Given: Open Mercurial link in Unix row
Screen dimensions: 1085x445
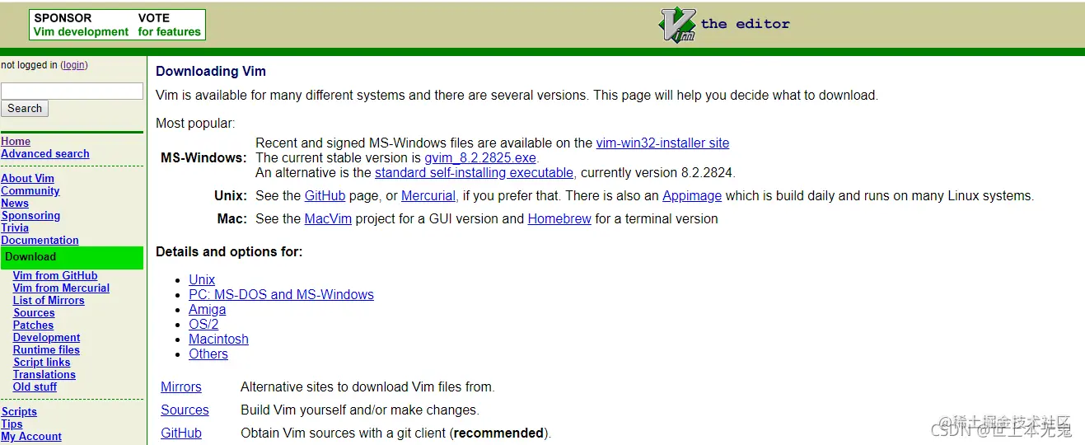Looking at the screenshot, I should point(428,196).
